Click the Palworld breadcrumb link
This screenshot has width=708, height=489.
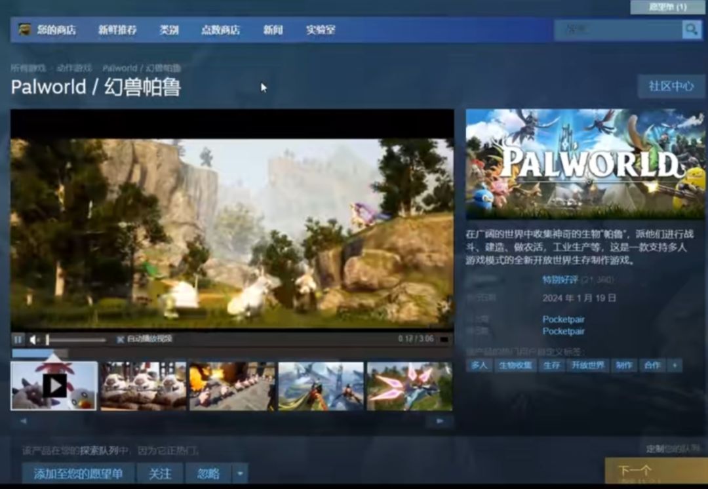click(142, 68)
